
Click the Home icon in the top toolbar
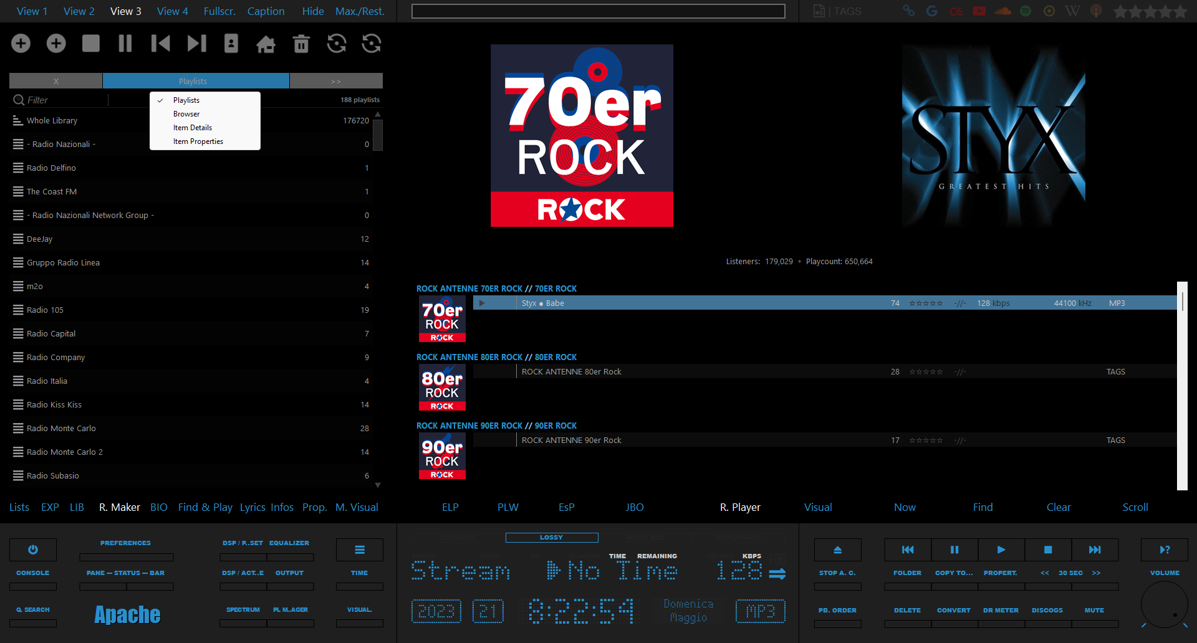[266, 44]
